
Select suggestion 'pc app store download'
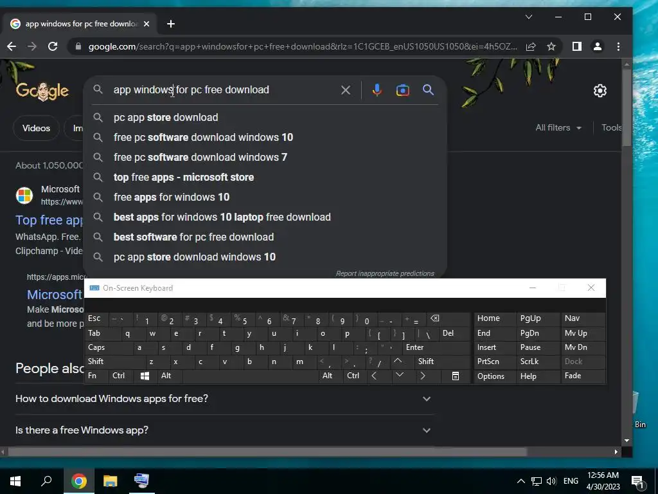coord(265,117)
